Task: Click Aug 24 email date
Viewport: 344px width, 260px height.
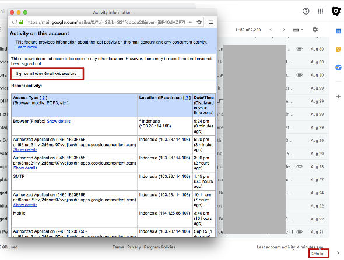Action: tap(317, 193)
